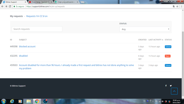Image resolution: width=184 pixels, height=104 pixels.
Task: Launch Internet Explorer from the taskbar
Action: 12,101
